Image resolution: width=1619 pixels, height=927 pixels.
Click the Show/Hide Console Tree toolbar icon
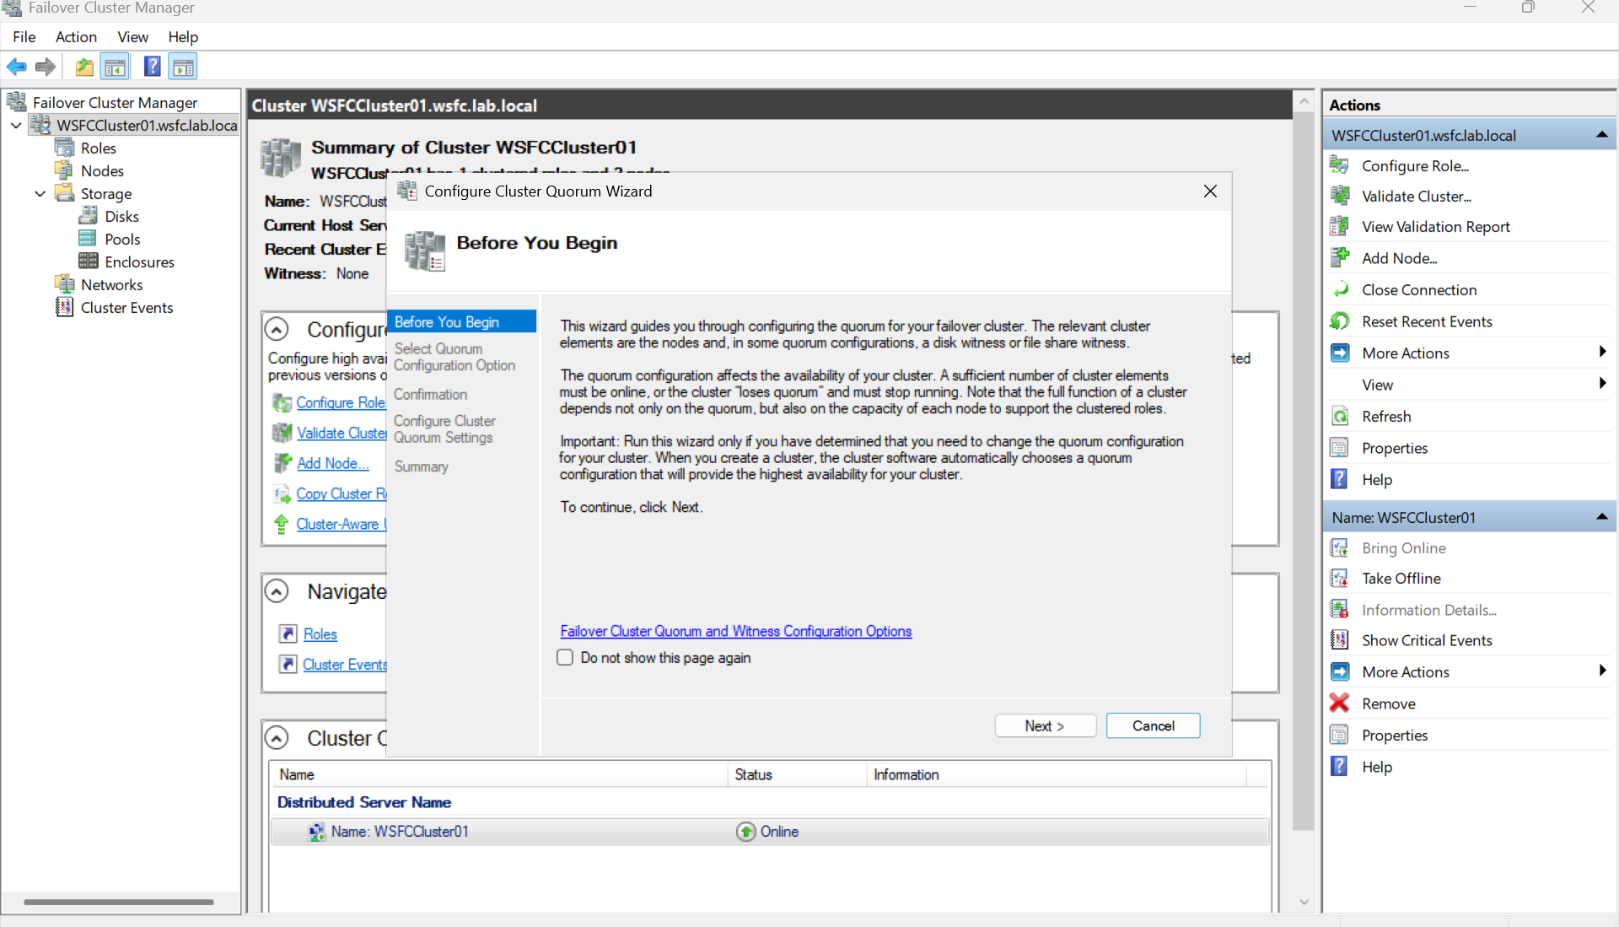[x=116, y=67]
